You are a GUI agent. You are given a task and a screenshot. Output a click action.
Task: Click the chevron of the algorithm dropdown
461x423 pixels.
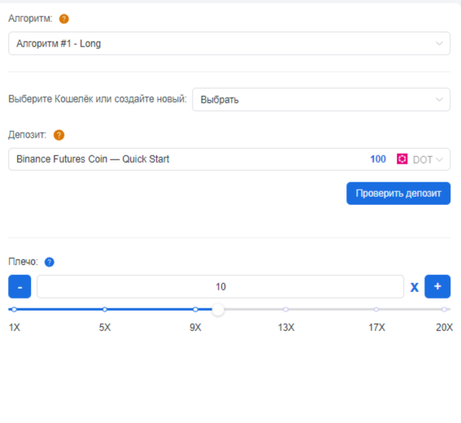[439, 44]
